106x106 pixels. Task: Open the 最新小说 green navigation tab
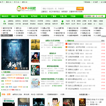(15, 16)
